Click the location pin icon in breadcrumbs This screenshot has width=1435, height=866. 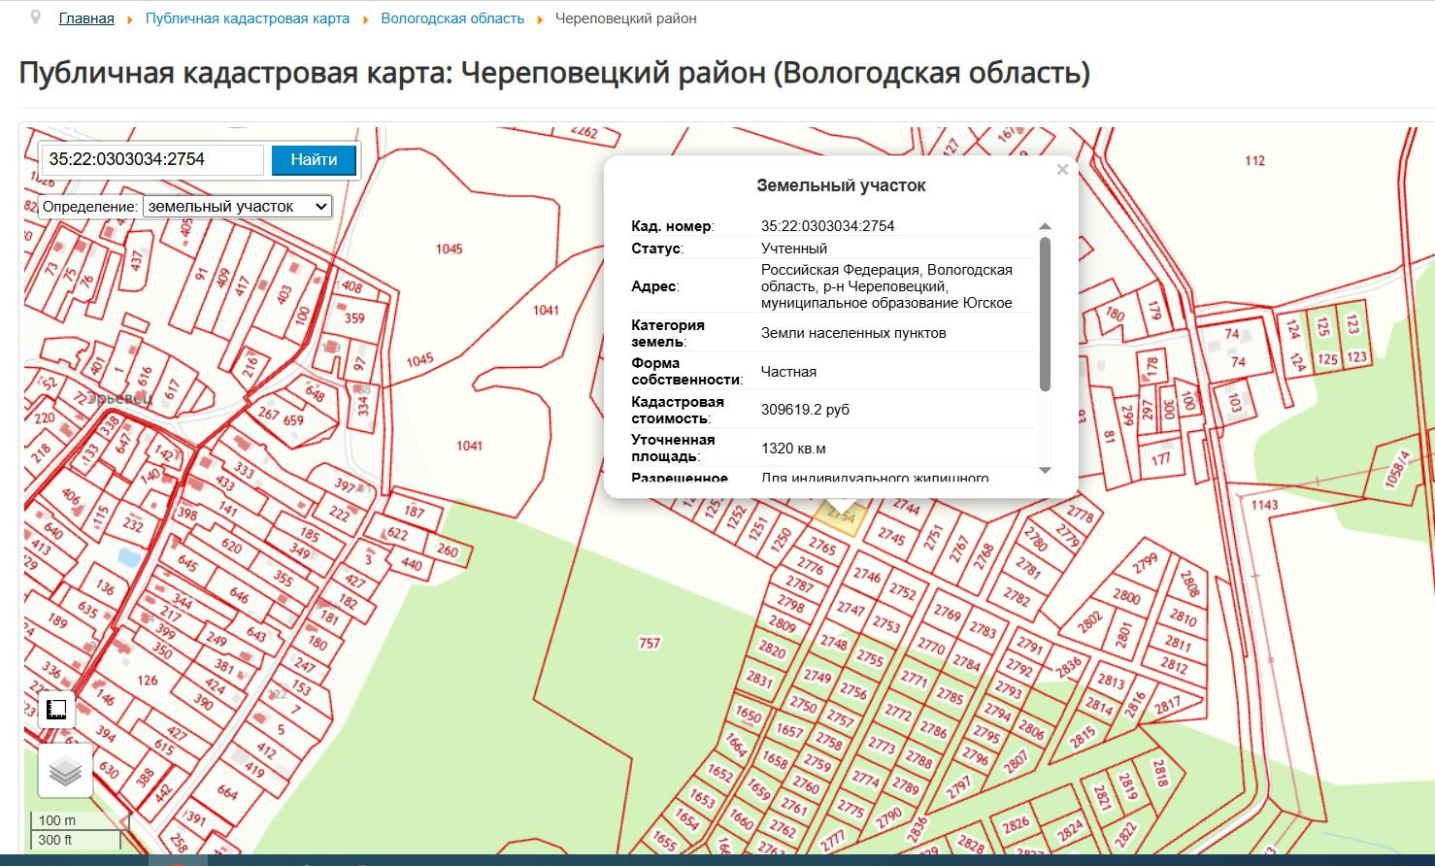36,18
